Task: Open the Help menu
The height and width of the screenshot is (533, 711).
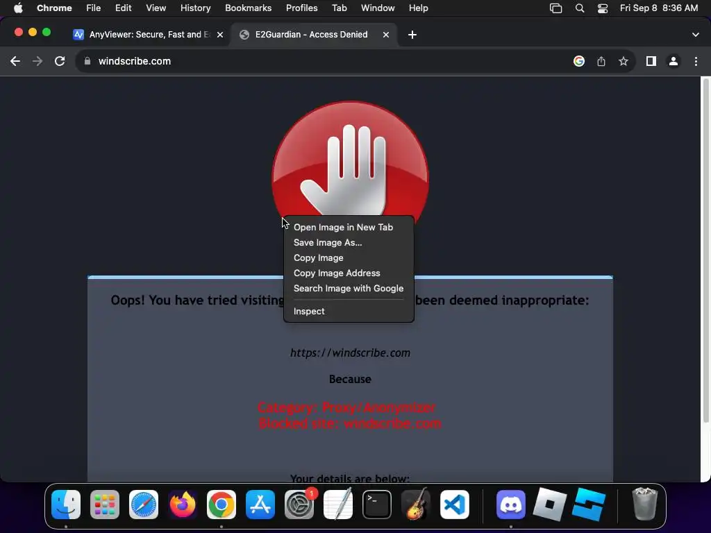Action: pos(418,8)
